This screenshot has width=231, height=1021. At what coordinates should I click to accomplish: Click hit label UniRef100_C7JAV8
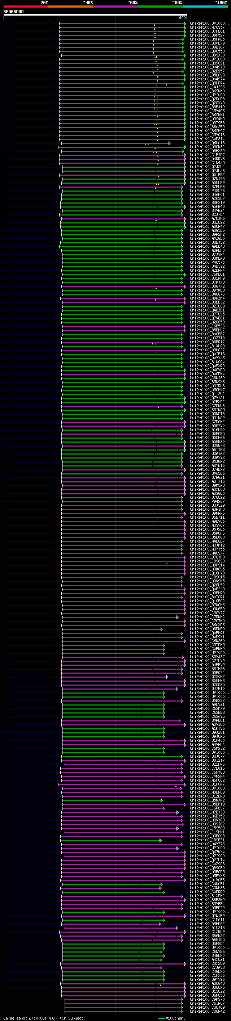coord(207,967)
